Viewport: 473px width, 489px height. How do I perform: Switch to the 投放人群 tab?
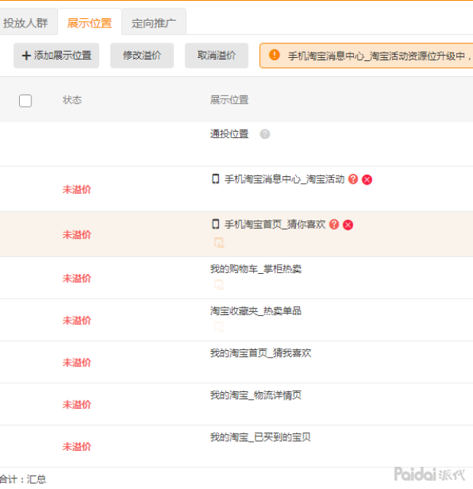coord(25,23)
